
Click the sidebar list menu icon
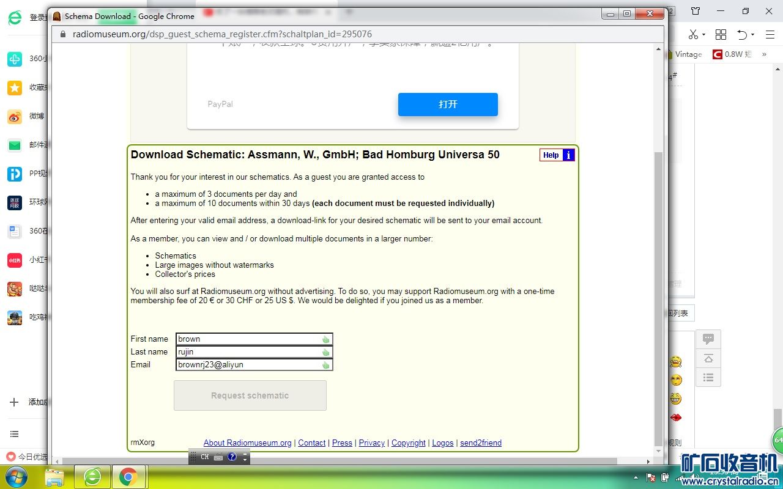14,434
